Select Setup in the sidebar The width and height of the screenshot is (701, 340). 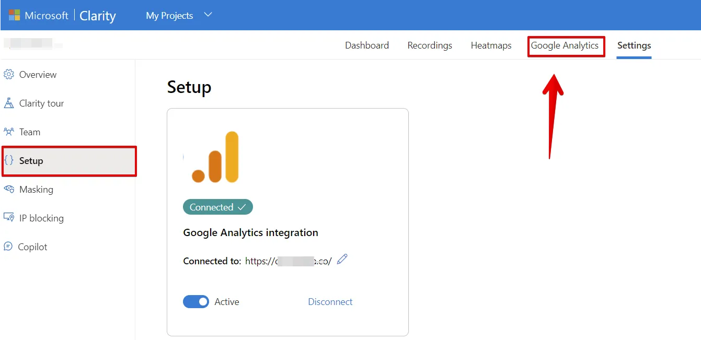coord(69,161)
